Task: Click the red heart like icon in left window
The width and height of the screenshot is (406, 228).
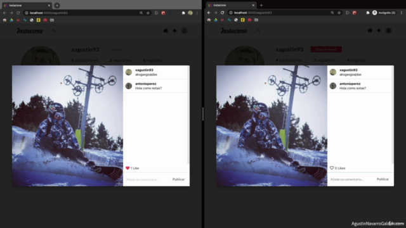Action: 128,168
